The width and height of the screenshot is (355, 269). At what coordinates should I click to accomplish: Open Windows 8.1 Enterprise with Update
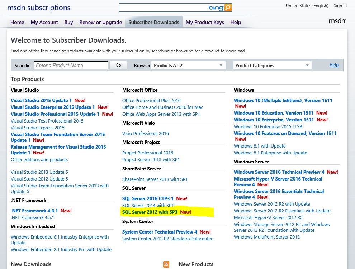coord(270,153)
